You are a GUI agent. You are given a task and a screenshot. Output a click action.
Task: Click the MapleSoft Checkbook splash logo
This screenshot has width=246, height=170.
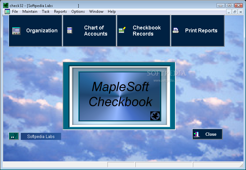[120, 96]
